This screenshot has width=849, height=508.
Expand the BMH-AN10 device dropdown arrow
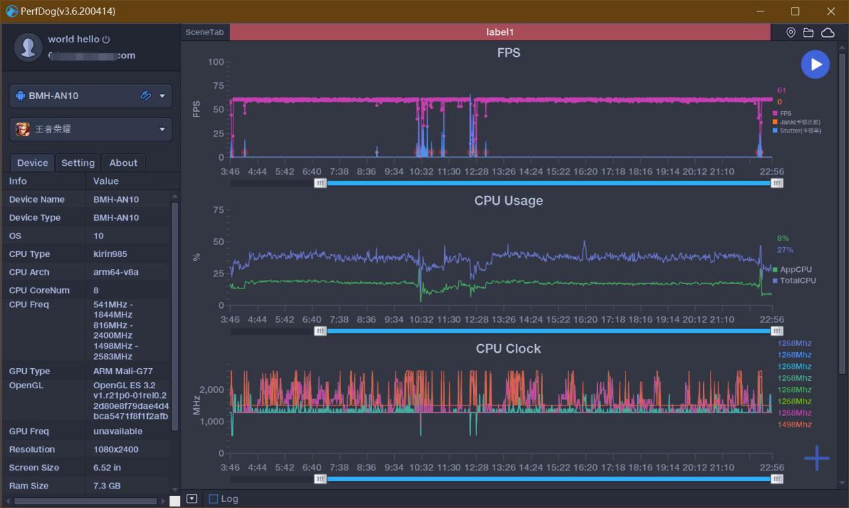[162, 96]
